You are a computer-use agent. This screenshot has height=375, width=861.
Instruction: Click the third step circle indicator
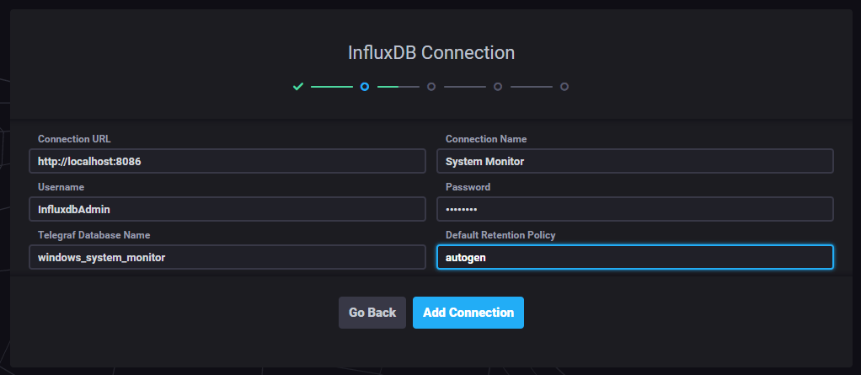tap(431, 86)
